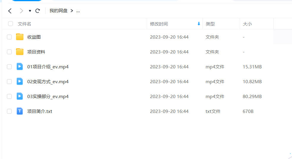The width and height of the screenshot is (292, 159).
Task: Click modified time of 项目资料 row
Action: [169, 52]
